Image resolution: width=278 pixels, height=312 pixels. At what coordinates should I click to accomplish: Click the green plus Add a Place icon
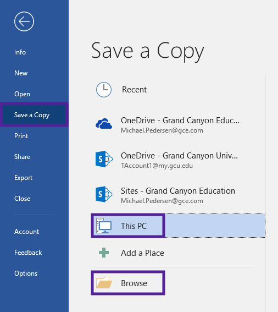104,253
